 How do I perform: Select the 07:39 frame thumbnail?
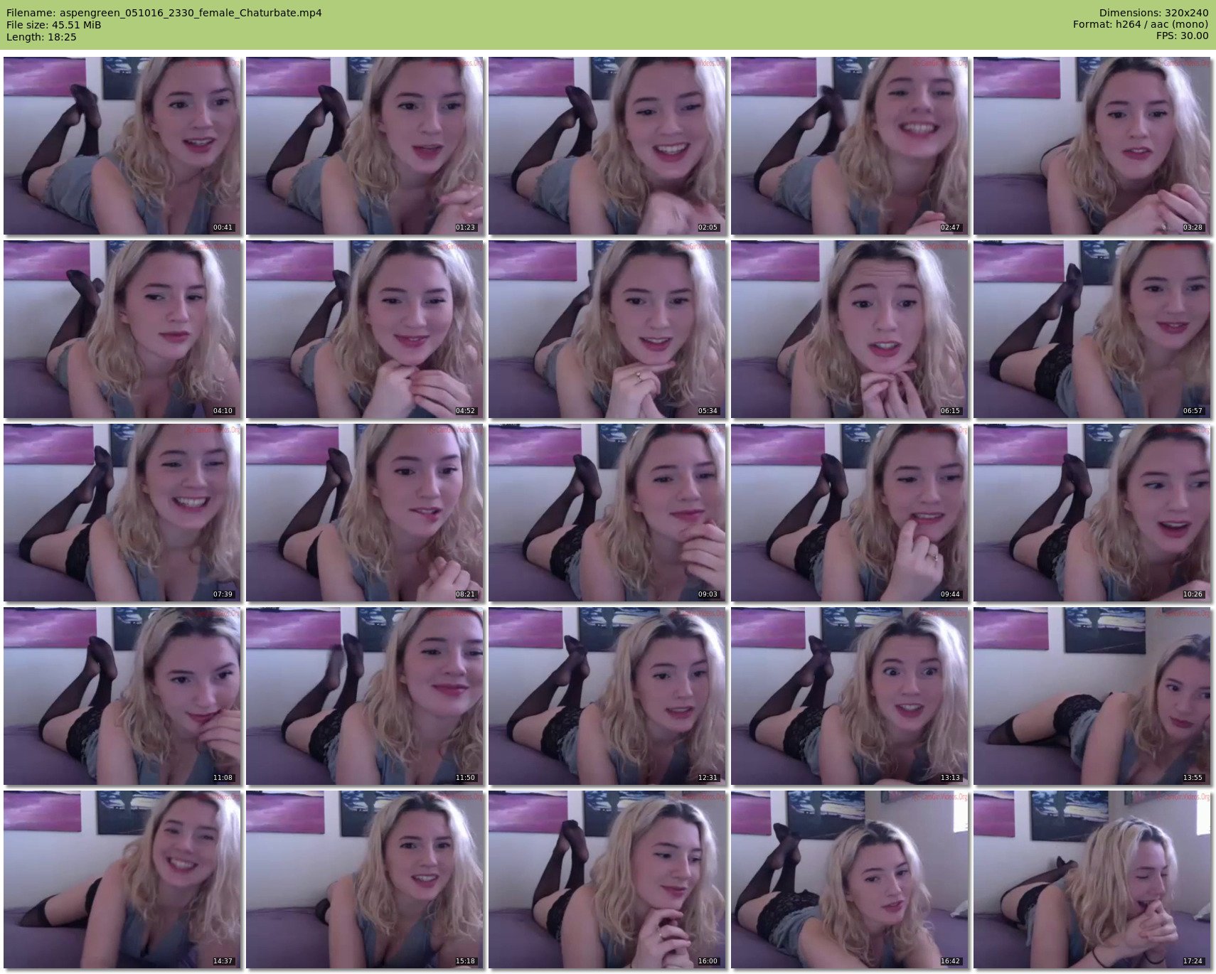[x=122, y=513]
